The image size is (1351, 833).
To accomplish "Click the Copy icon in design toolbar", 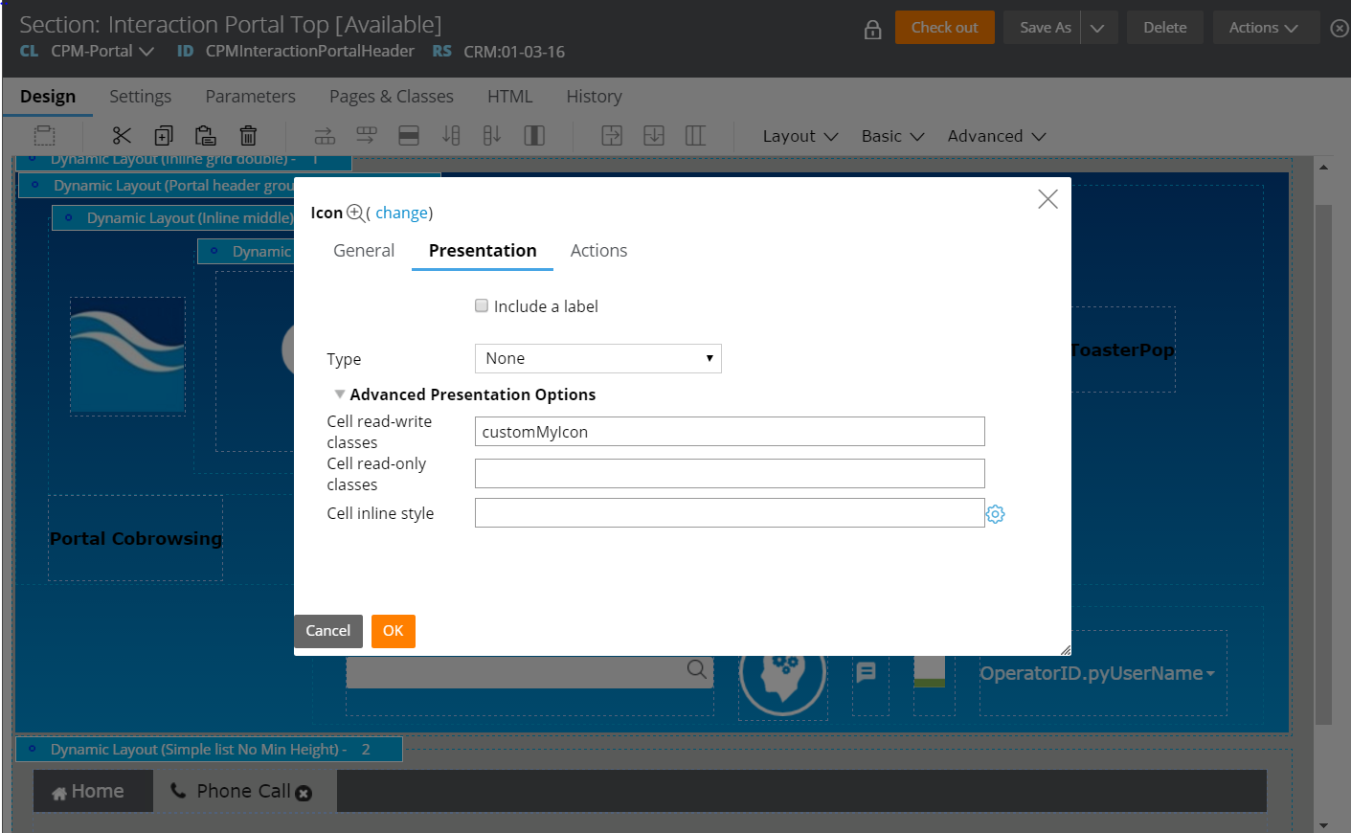I will pos(164,136).
